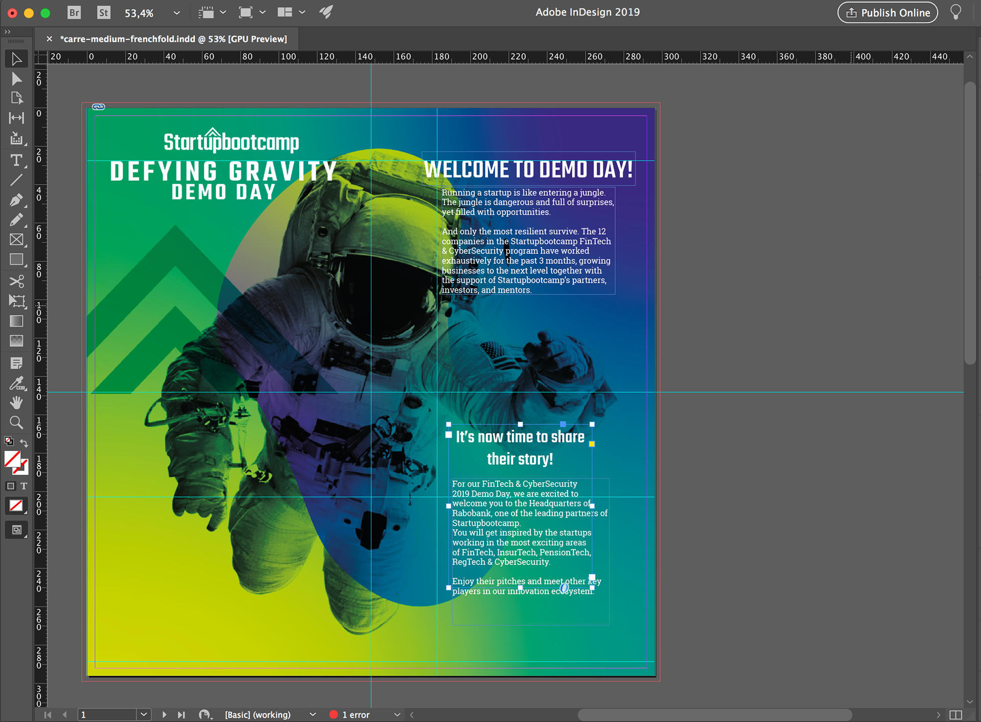Open the preflight error menu arrow
The width and height of the screenshot is (981, 722).
tap(397, 714)
